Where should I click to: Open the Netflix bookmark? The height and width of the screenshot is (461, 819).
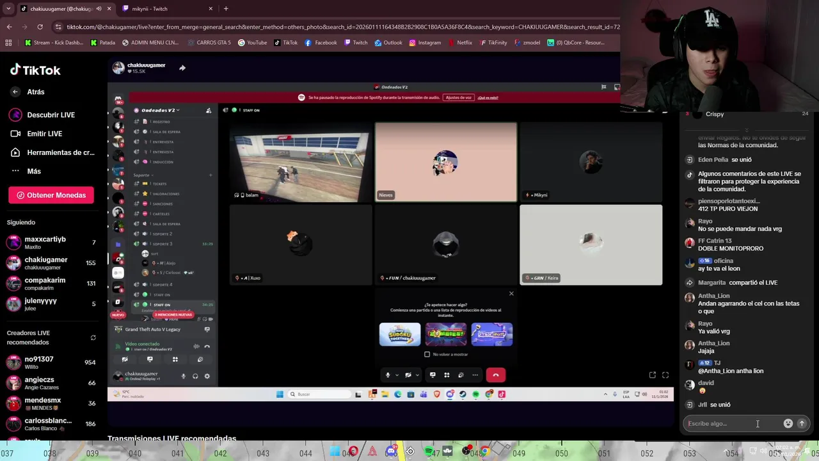point(459,43)
